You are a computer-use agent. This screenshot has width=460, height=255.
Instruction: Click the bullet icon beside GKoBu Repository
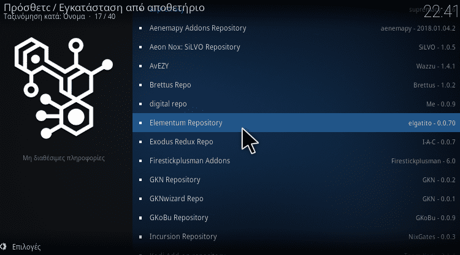pos(140,218)
